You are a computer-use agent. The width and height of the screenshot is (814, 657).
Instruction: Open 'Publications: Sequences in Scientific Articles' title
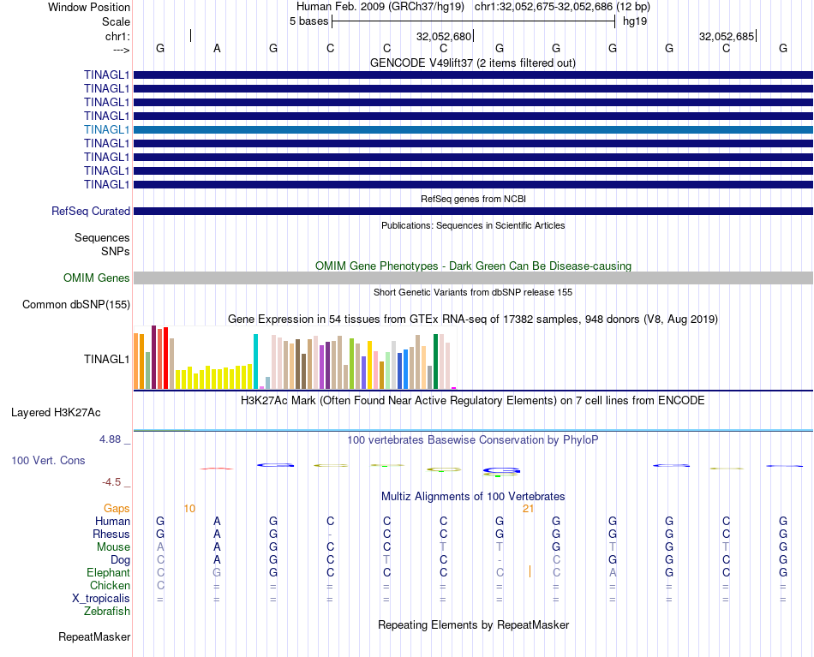click(473, 225)
